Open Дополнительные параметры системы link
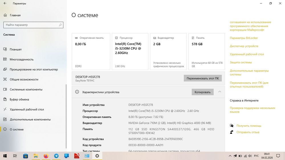Viewport: 285px width, 160px height. coord(249,73)
